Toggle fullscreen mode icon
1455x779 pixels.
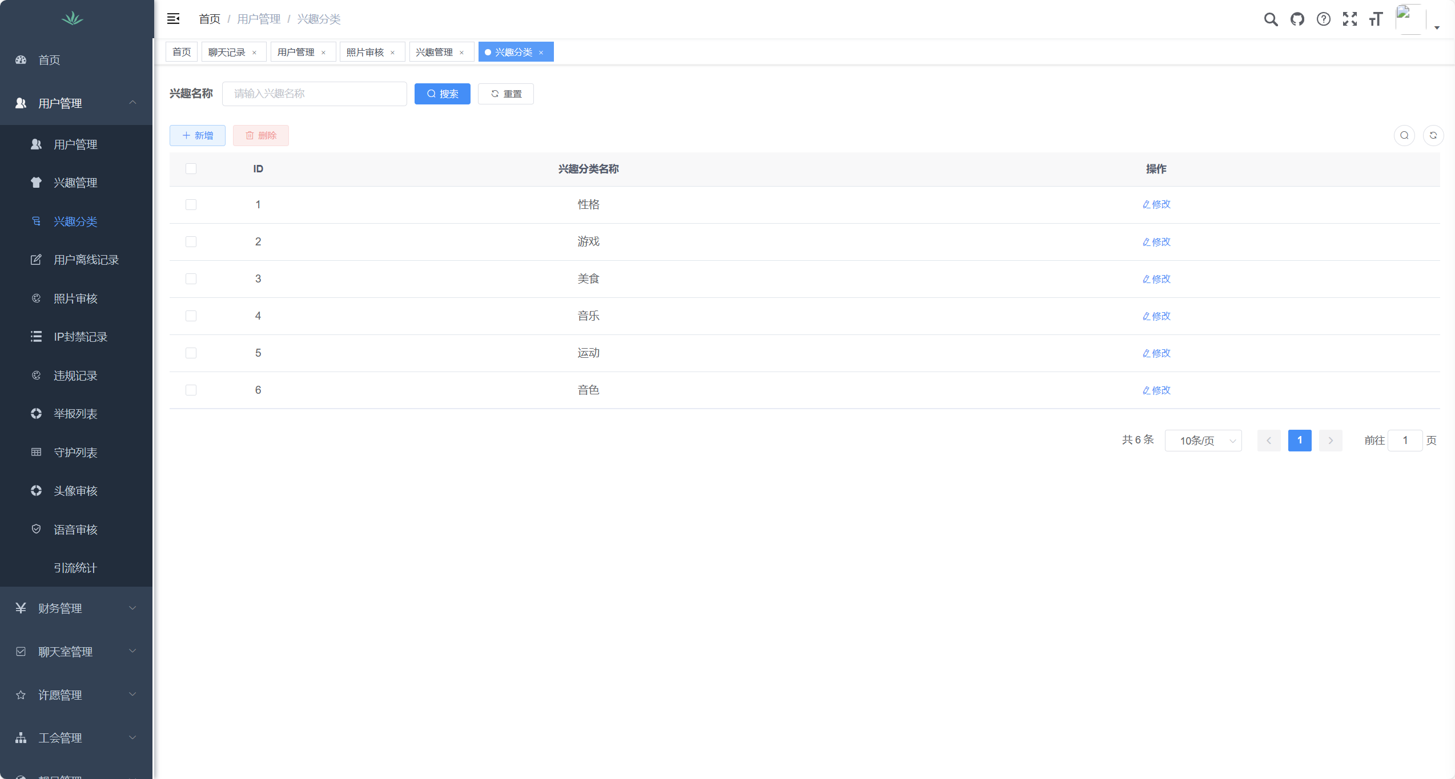(x=1350, y=19)
